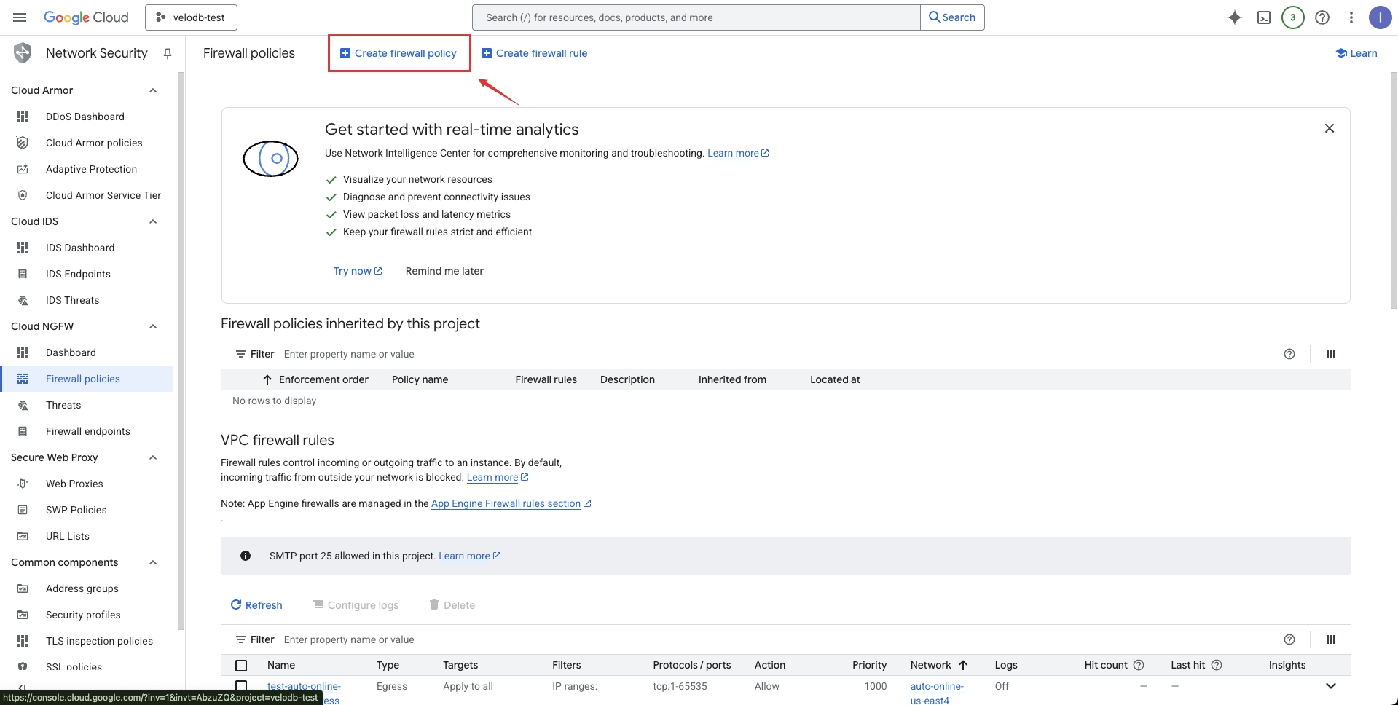Go to Firewall endpoints in sidebar
Screen dimensions: 1398x705
pyautogui.click(x=87, y=431)
